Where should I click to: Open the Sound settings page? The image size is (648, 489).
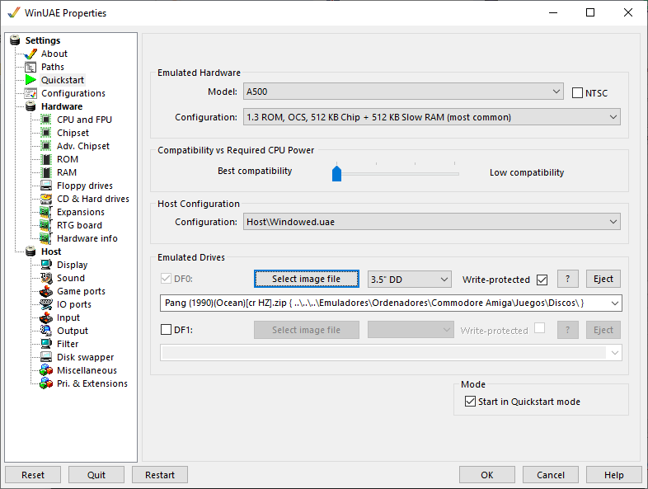click(x=71, y=278)
